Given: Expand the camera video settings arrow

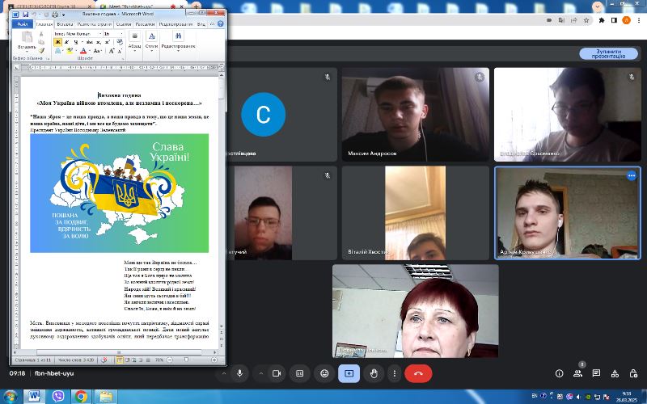Looking at the screenshot, I should coord(259,373).
